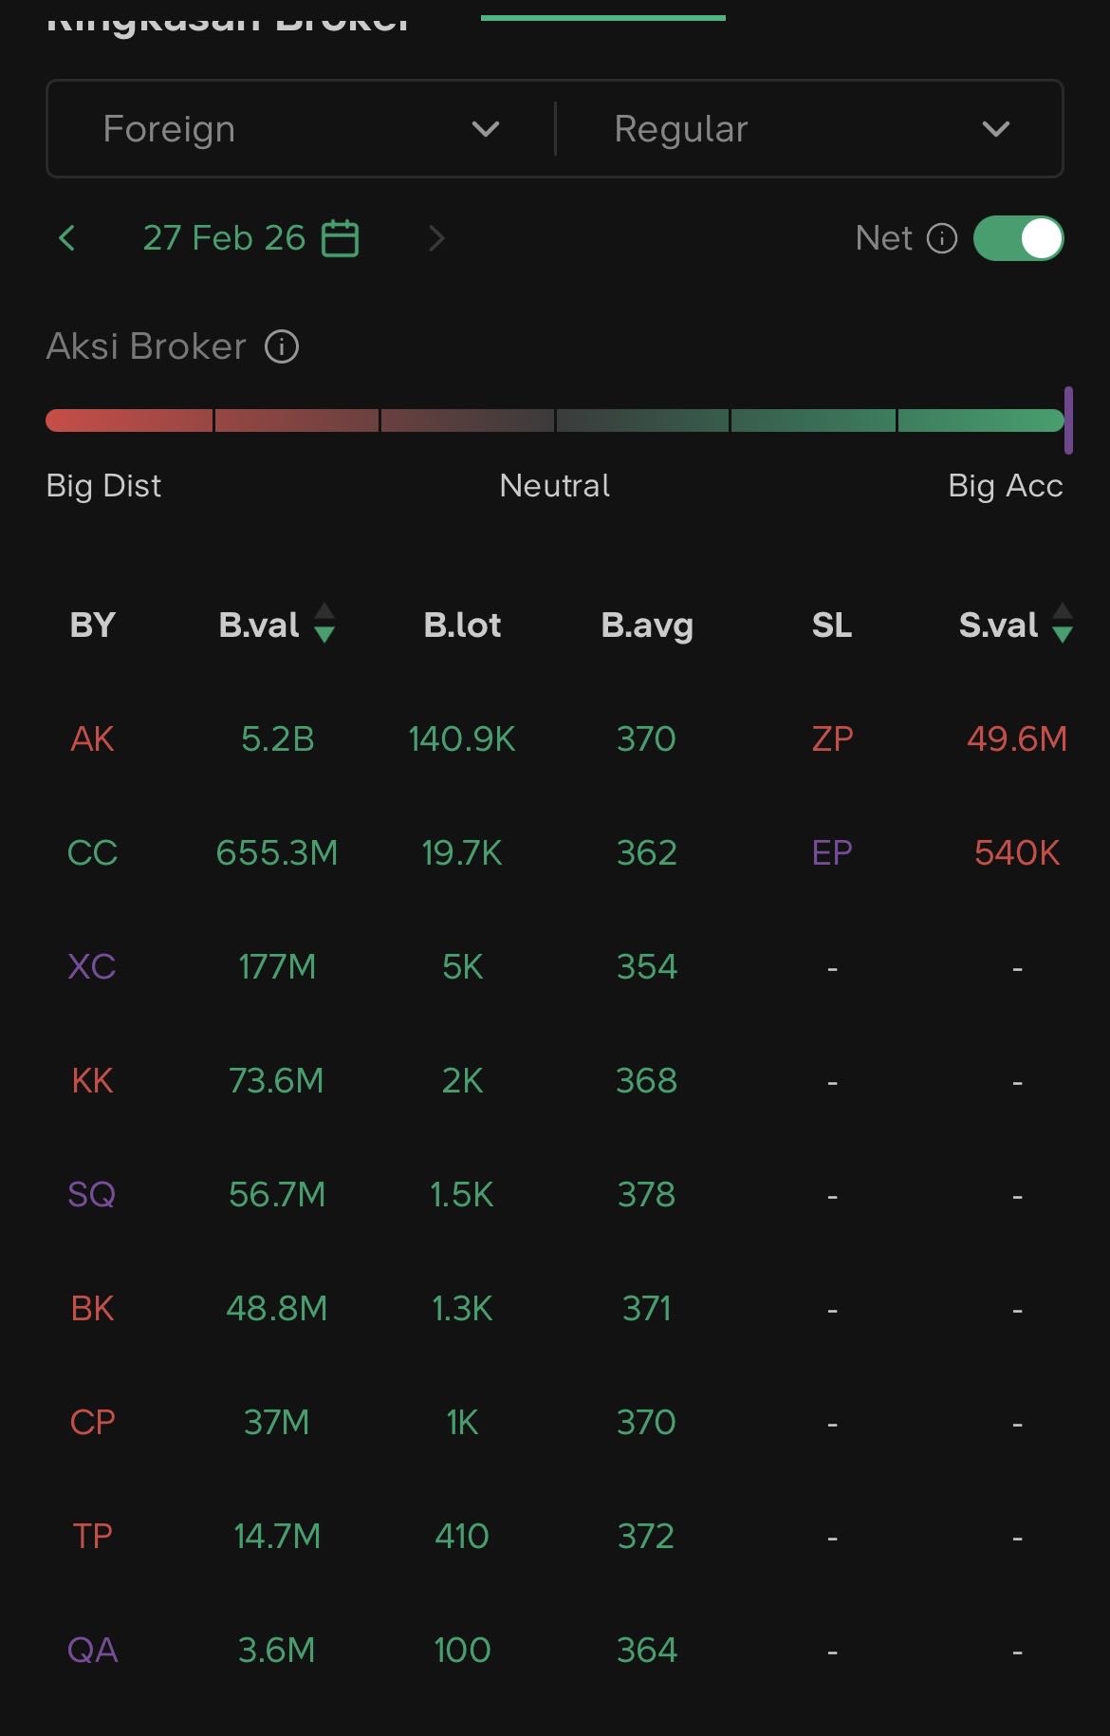This screenshot has height=1736, width=1110.
Task: Open the calendar date picker icon
Action: [341, 238]
